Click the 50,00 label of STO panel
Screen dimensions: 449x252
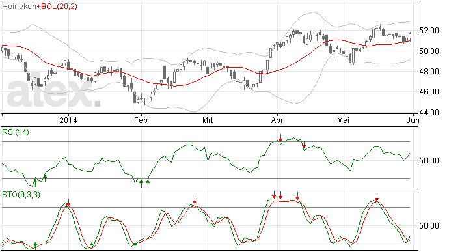[x=429, y=226]
